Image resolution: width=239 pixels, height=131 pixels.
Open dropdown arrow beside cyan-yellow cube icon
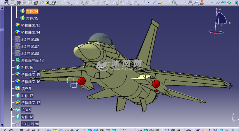(50, 5)
